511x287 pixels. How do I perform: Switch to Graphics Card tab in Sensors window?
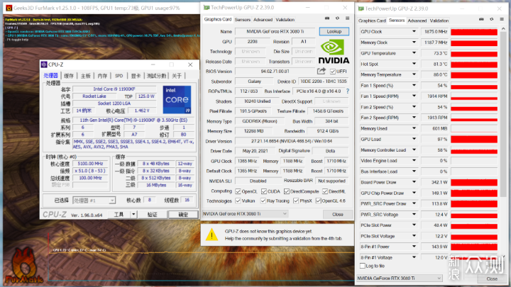[x=372, y=21]
